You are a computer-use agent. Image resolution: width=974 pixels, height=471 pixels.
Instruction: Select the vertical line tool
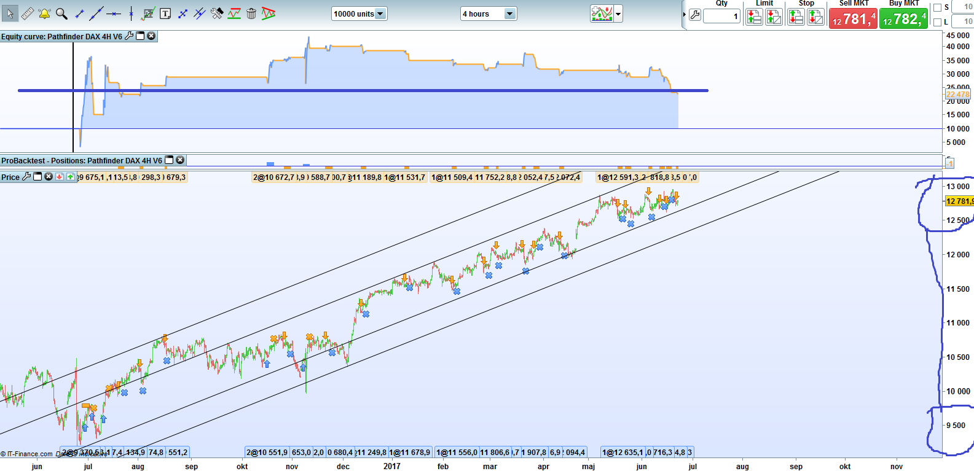[131, 14]
